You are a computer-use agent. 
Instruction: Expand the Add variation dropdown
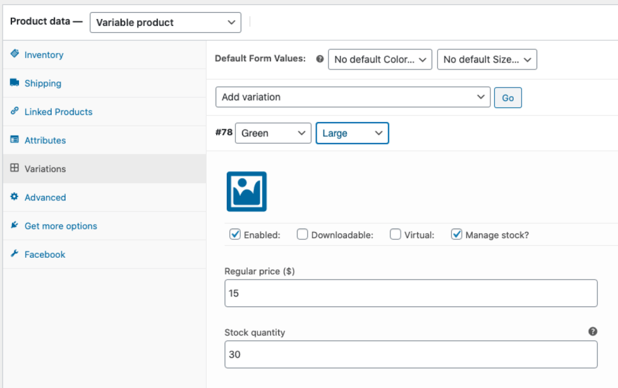click(x=353, y=97)
